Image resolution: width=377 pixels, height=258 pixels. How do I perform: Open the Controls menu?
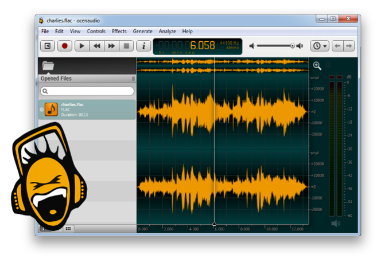[96, 32]
